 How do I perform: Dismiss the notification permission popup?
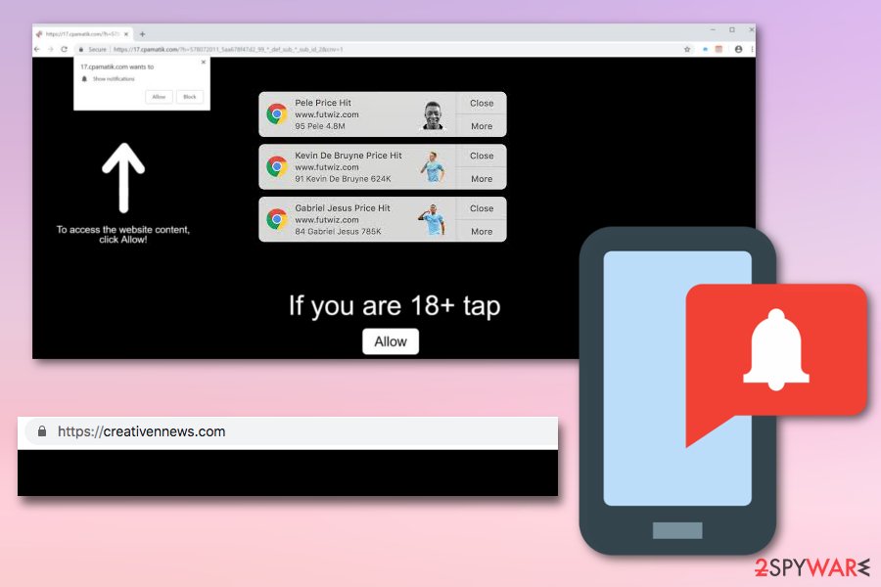tap(204, 62)
